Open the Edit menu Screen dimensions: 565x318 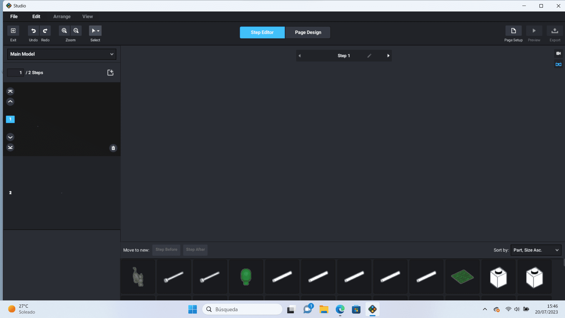click(x=36, y=16)
